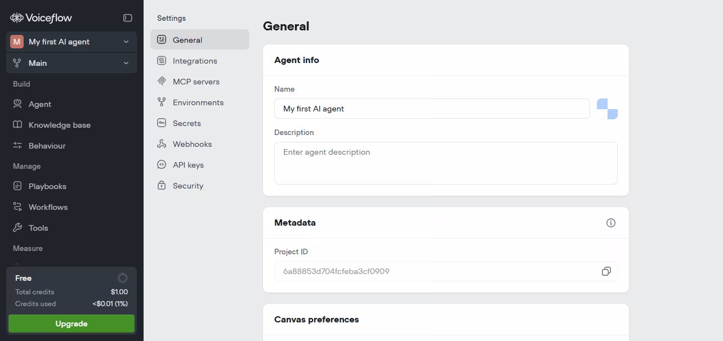
Task: Select the Project ID value field
Action: coord(446,271)
